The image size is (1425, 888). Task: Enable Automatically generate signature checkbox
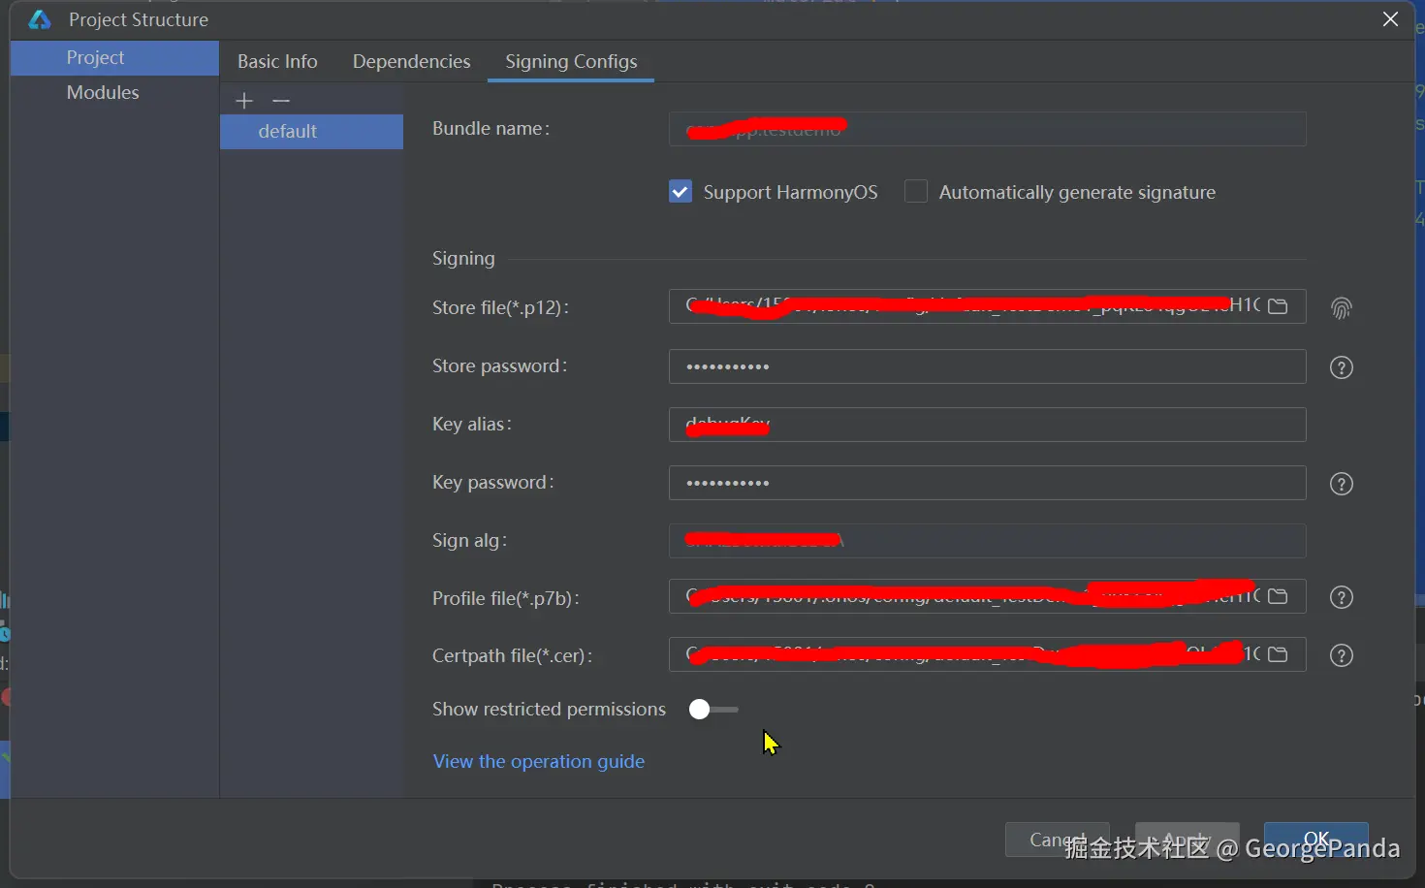pos(916,192)
